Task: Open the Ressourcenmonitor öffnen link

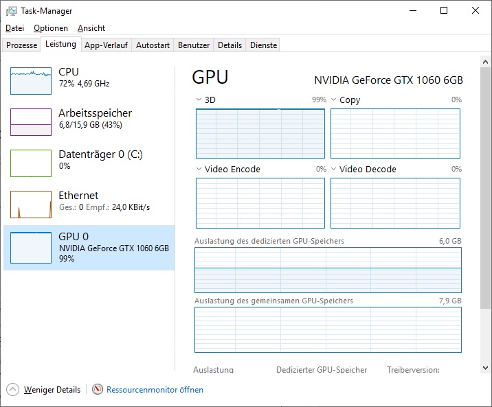Action: click(155, 390)
